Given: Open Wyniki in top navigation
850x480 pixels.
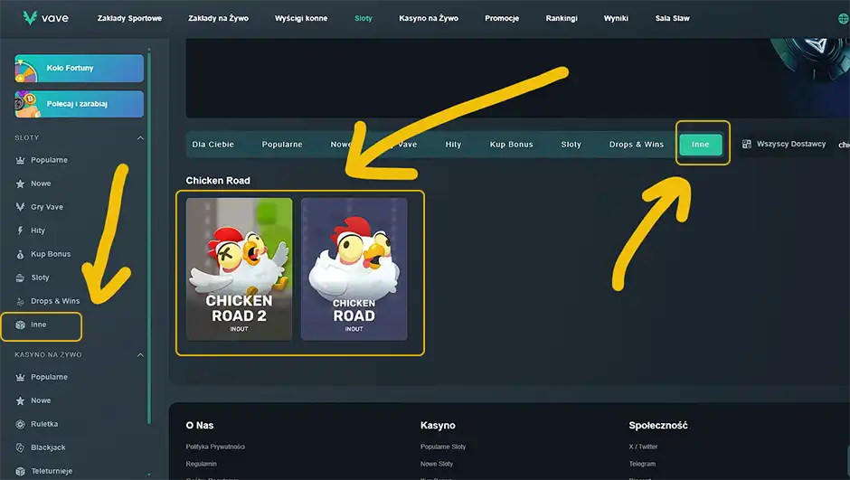Looking at the screenshot, I should click(x=617, y=18).
